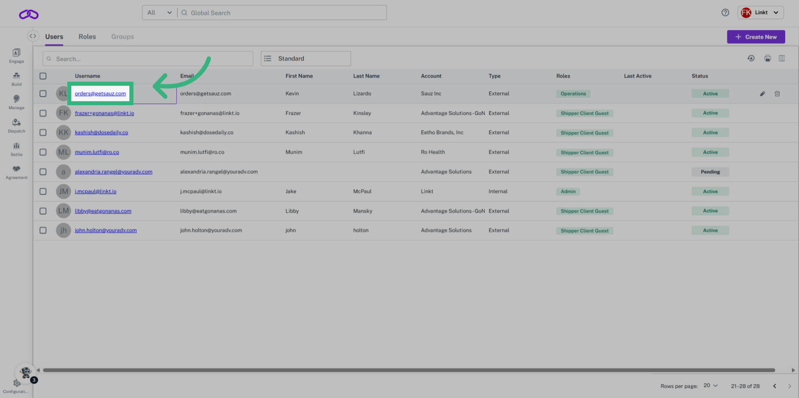799x398 pixels.
Task: Click the help question mark icon
Action: click(725, 12)
